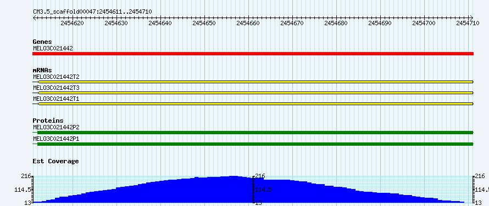
Task: Click the right arrow of the ruler
Action: pos(471,18)
